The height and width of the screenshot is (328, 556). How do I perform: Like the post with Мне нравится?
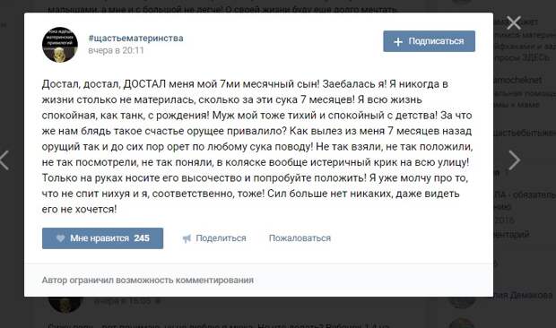[102, 238]
